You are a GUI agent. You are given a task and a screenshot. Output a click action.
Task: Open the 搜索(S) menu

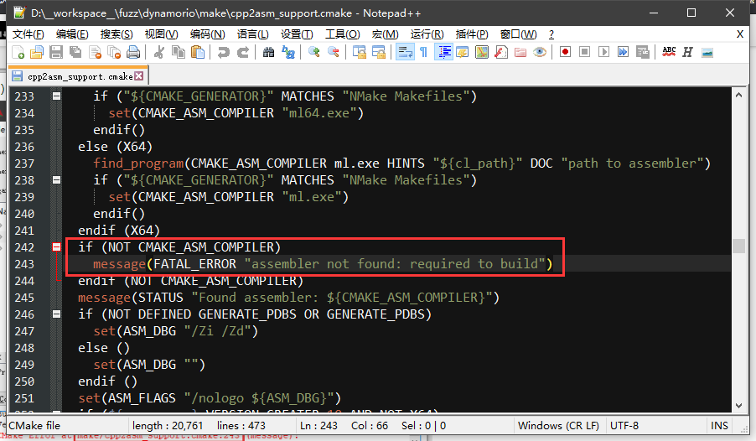point(117,34)
